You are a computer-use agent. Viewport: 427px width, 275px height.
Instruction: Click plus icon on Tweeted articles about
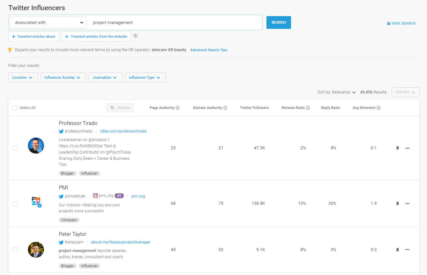(13, 36)
